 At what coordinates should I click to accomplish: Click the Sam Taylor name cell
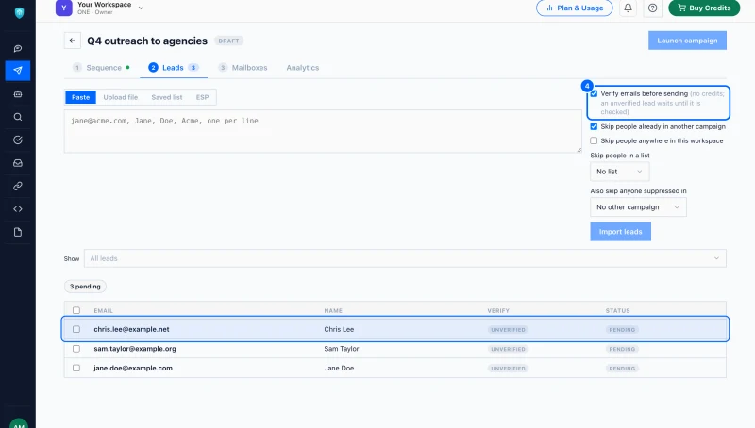tap(342, 349)
